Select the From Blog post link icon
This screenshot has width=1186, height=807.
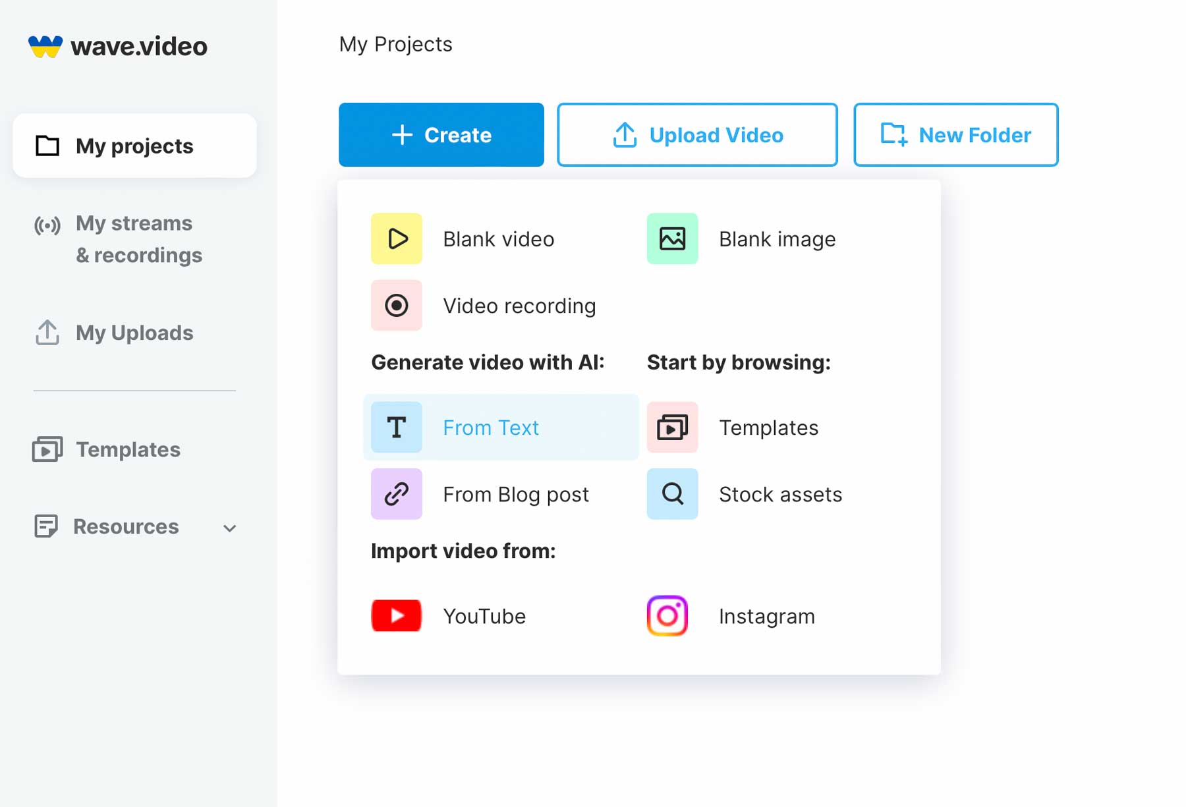point(396,494)
